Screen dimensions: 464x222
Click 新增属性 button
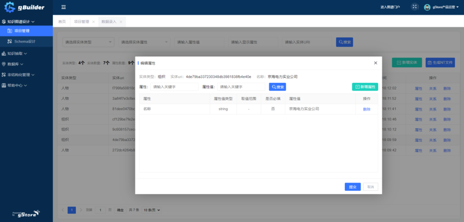[365, 87]
